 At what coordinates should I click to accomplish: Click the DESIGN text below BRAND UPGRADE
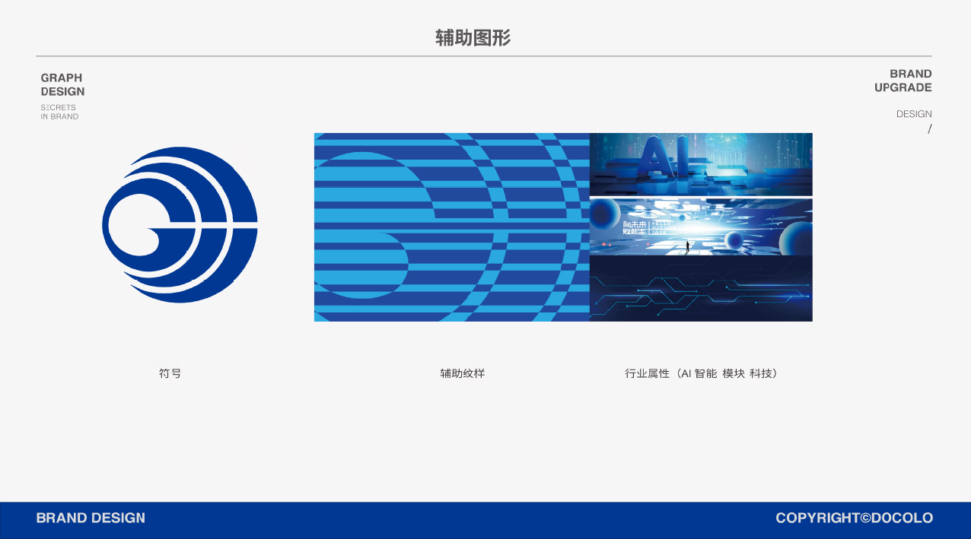tap(913, 114)
